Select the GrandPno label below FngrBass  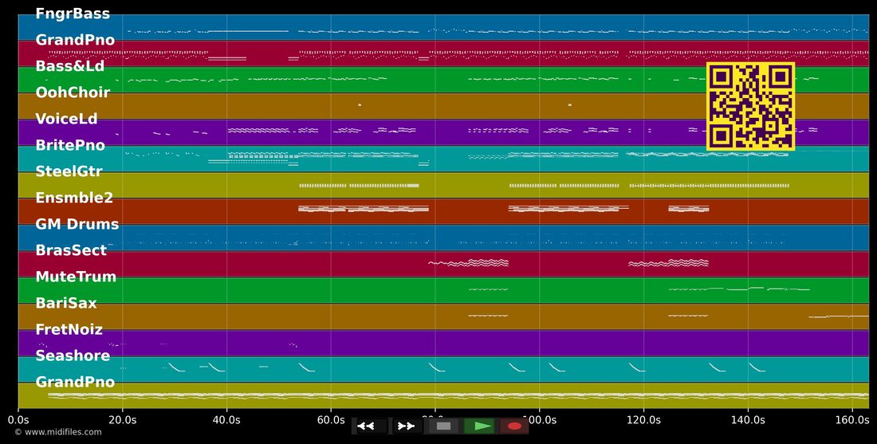click(x=75, y=41)
